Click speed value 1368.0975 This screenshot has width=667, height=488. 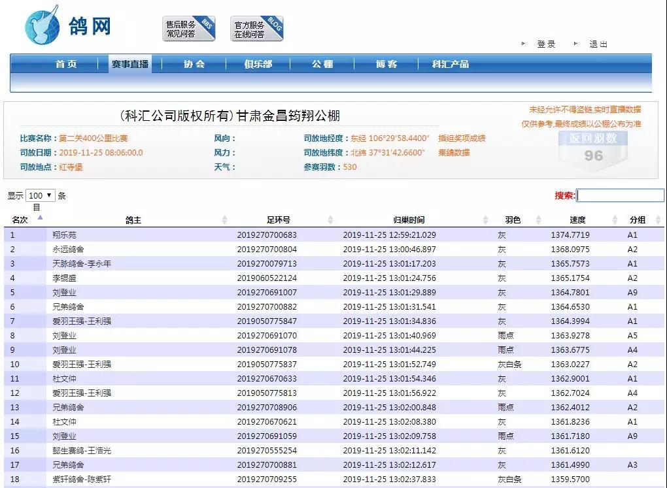tap(570, 249)
